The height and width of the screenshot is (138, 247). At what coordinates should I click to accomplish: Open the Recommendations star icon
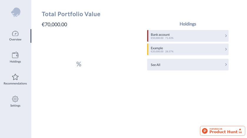point(15,77)
